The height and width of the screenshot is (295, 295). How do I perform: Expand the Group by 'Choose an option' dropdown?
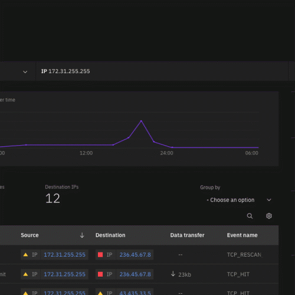point(239,200)
